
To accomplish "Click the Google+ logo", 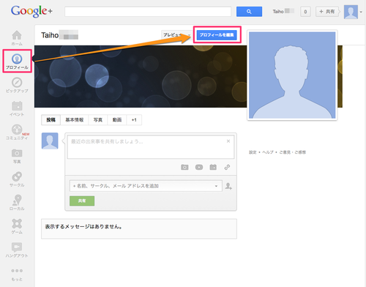I will click(31, 11).
